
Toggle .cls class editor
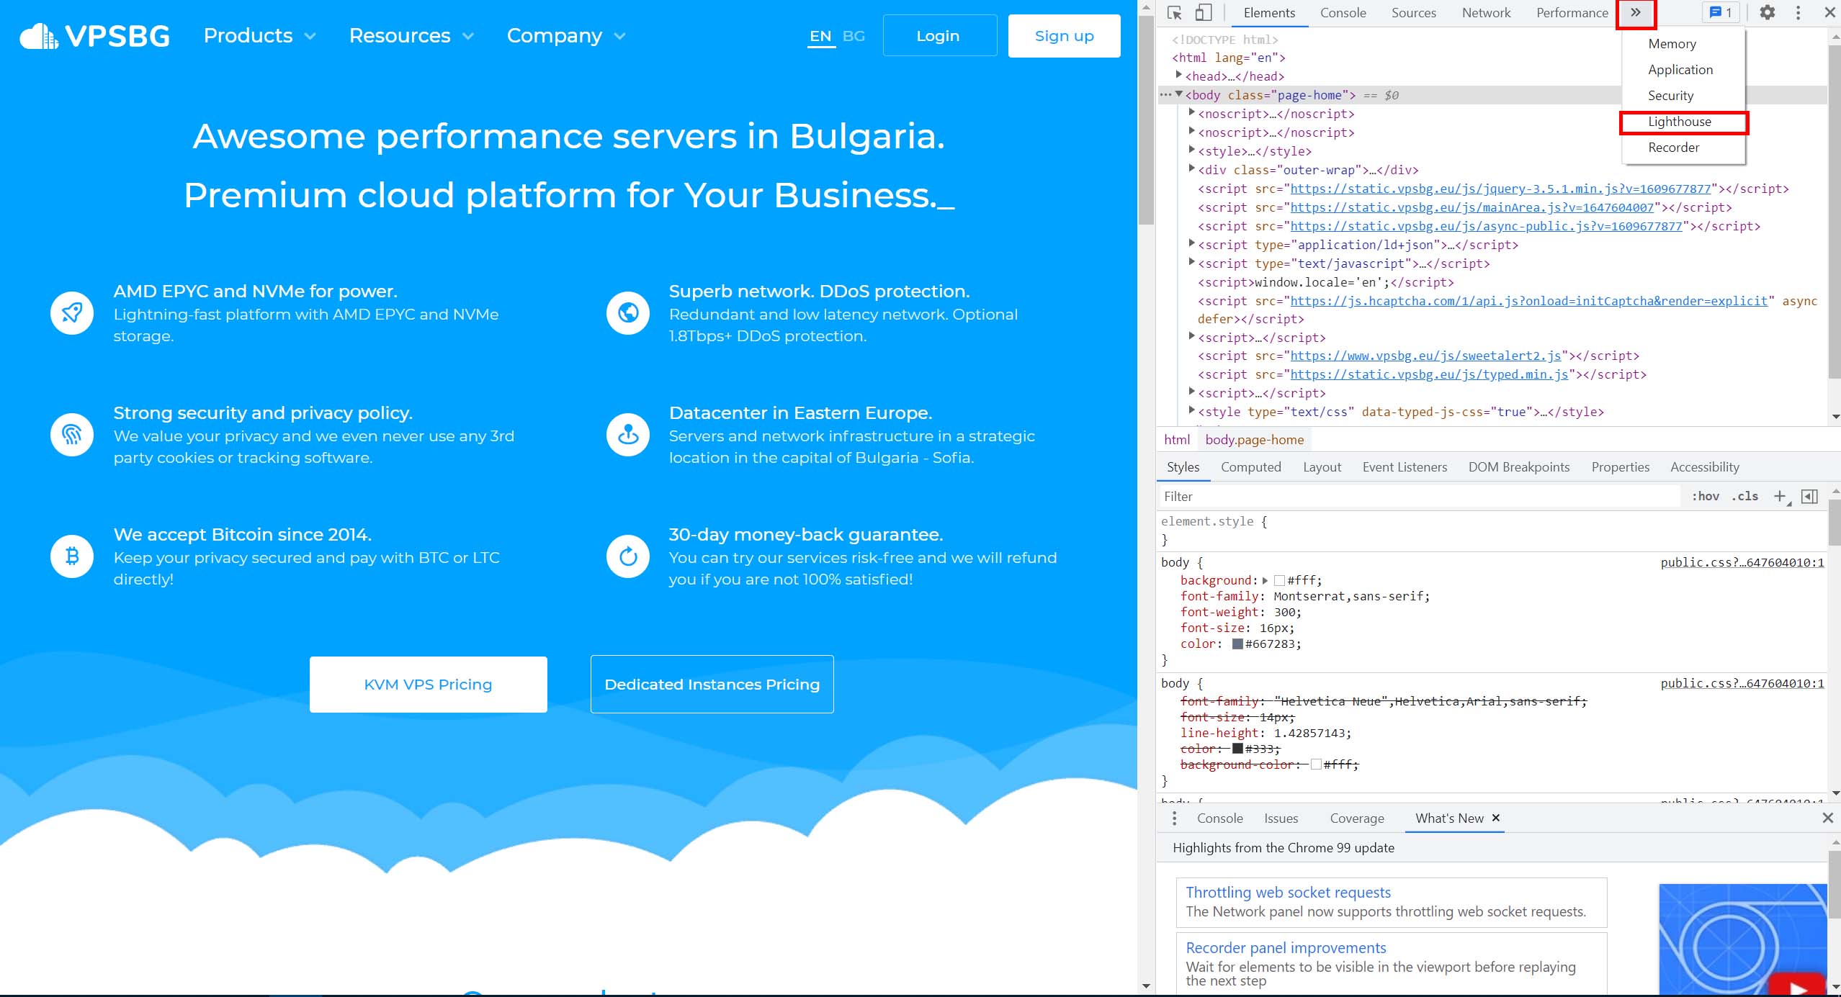[x=1744, y=497]
